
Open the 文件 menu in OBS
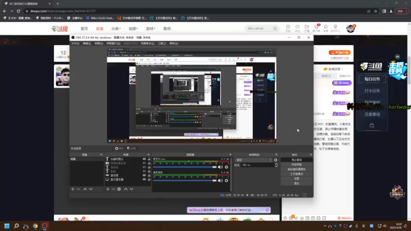click(x=75, y=44)
